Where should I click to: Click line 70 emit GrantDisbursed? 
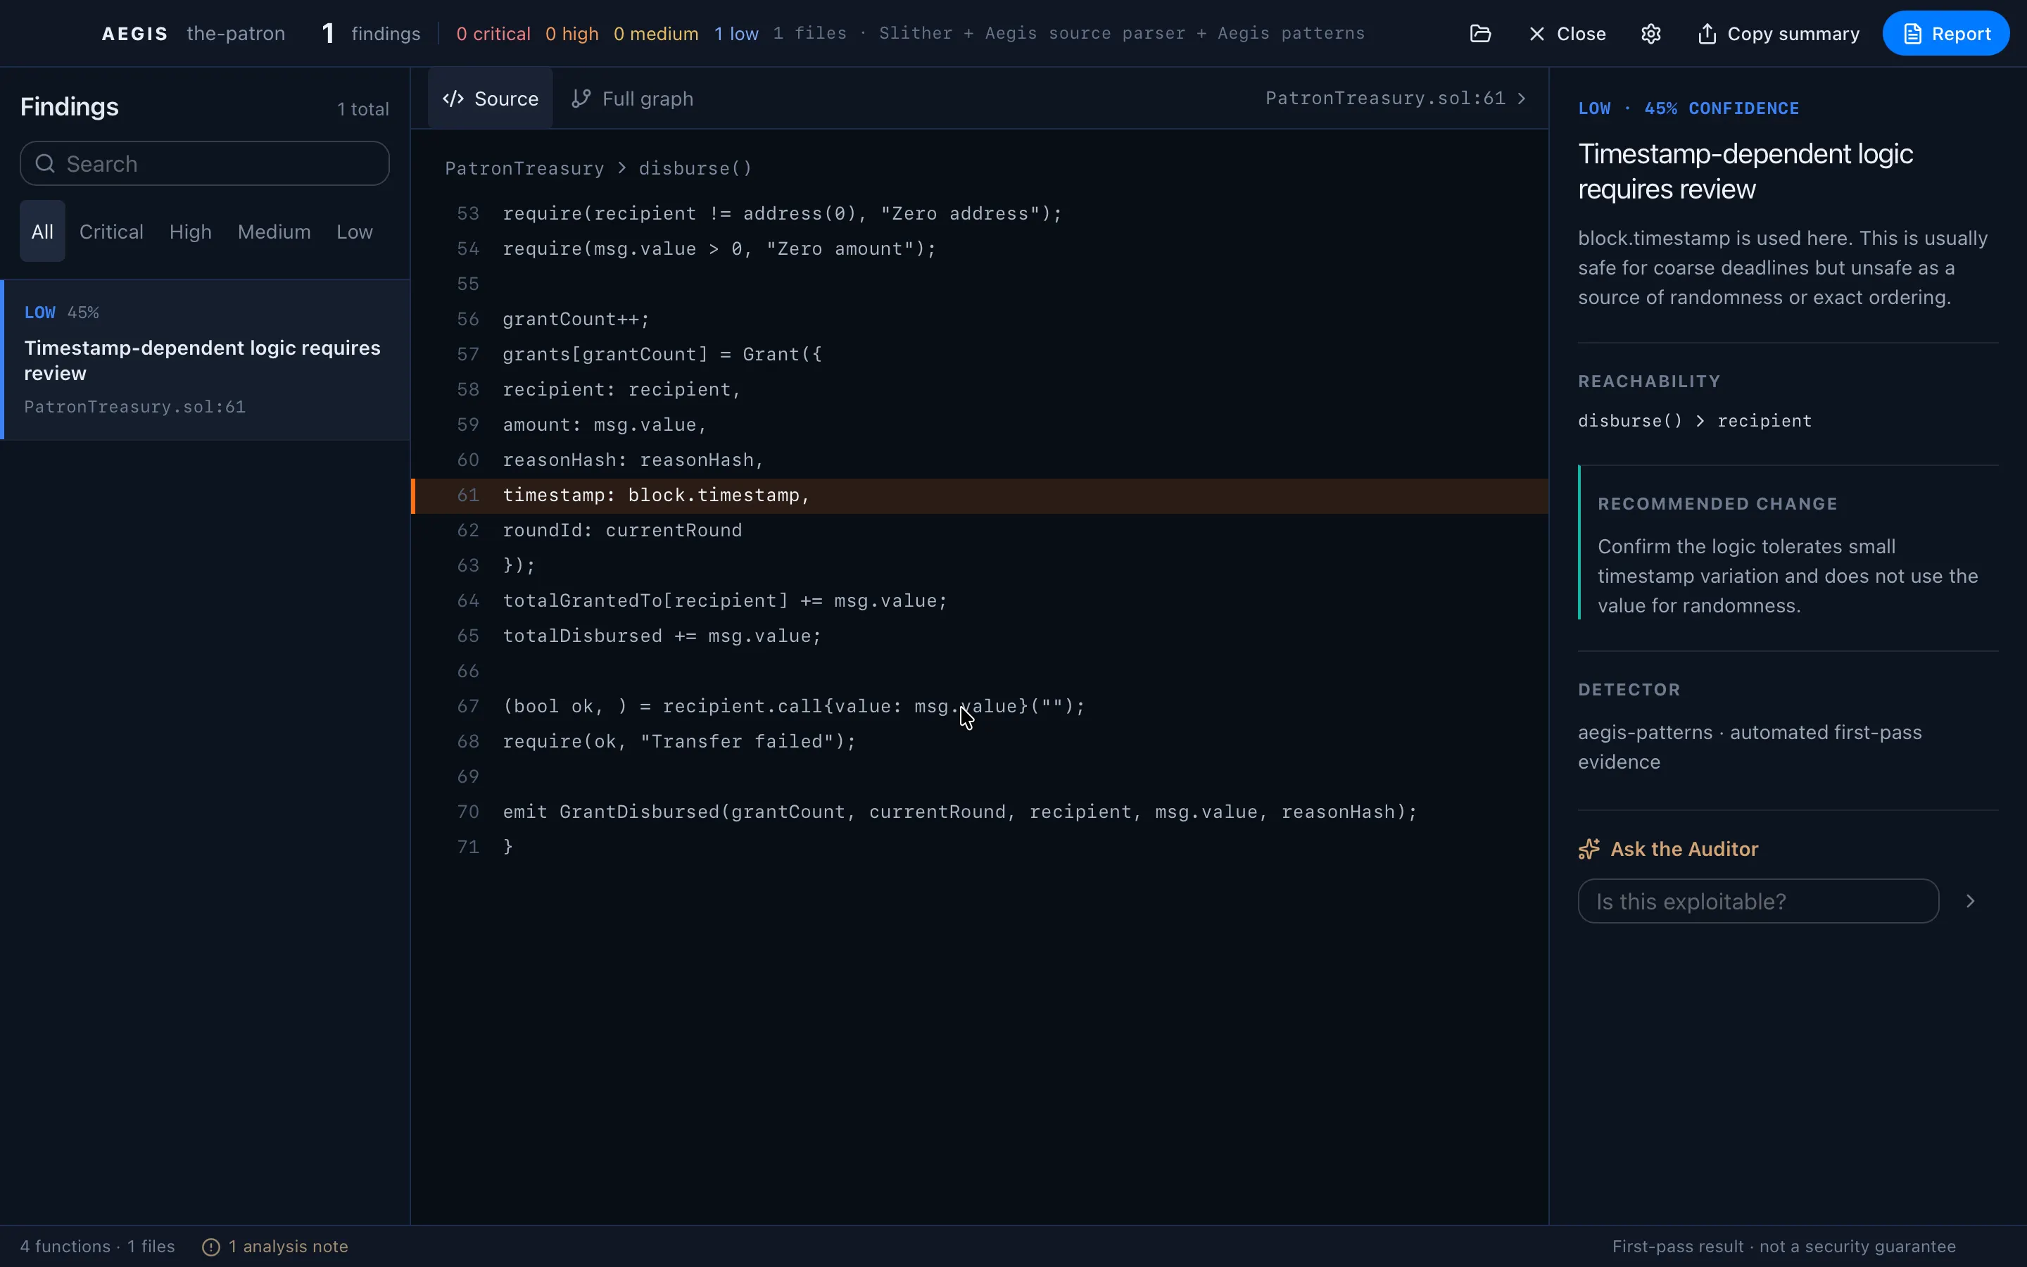pyautogui.click(x=960, y=812)
